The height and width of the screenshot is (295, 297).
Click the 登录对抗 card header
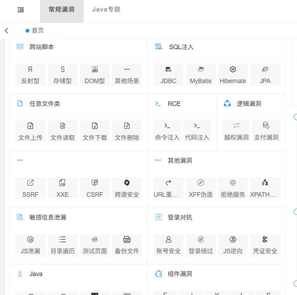[217, 217]
